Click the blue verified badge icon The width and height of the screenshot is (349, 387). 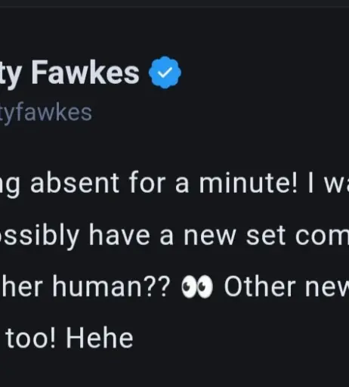(x=165, y=73)
